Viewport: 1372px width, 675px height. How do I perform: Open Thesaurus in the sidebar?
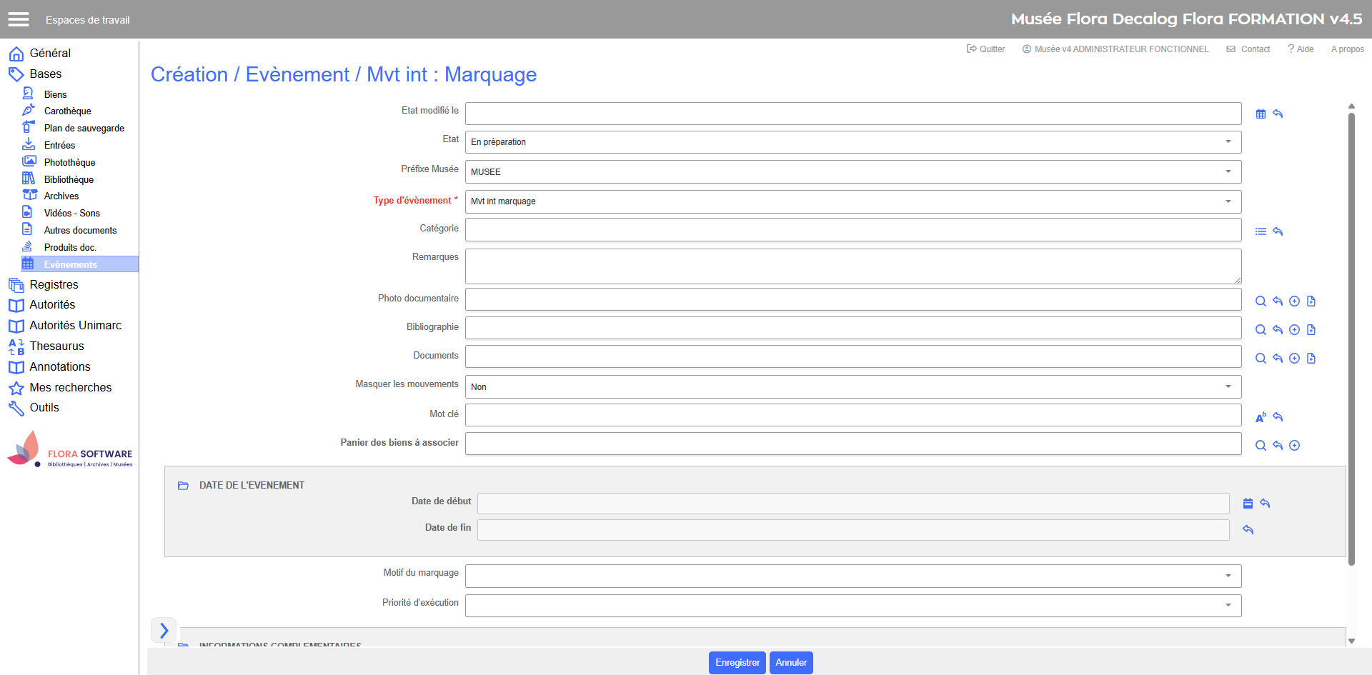pos(56,346)
